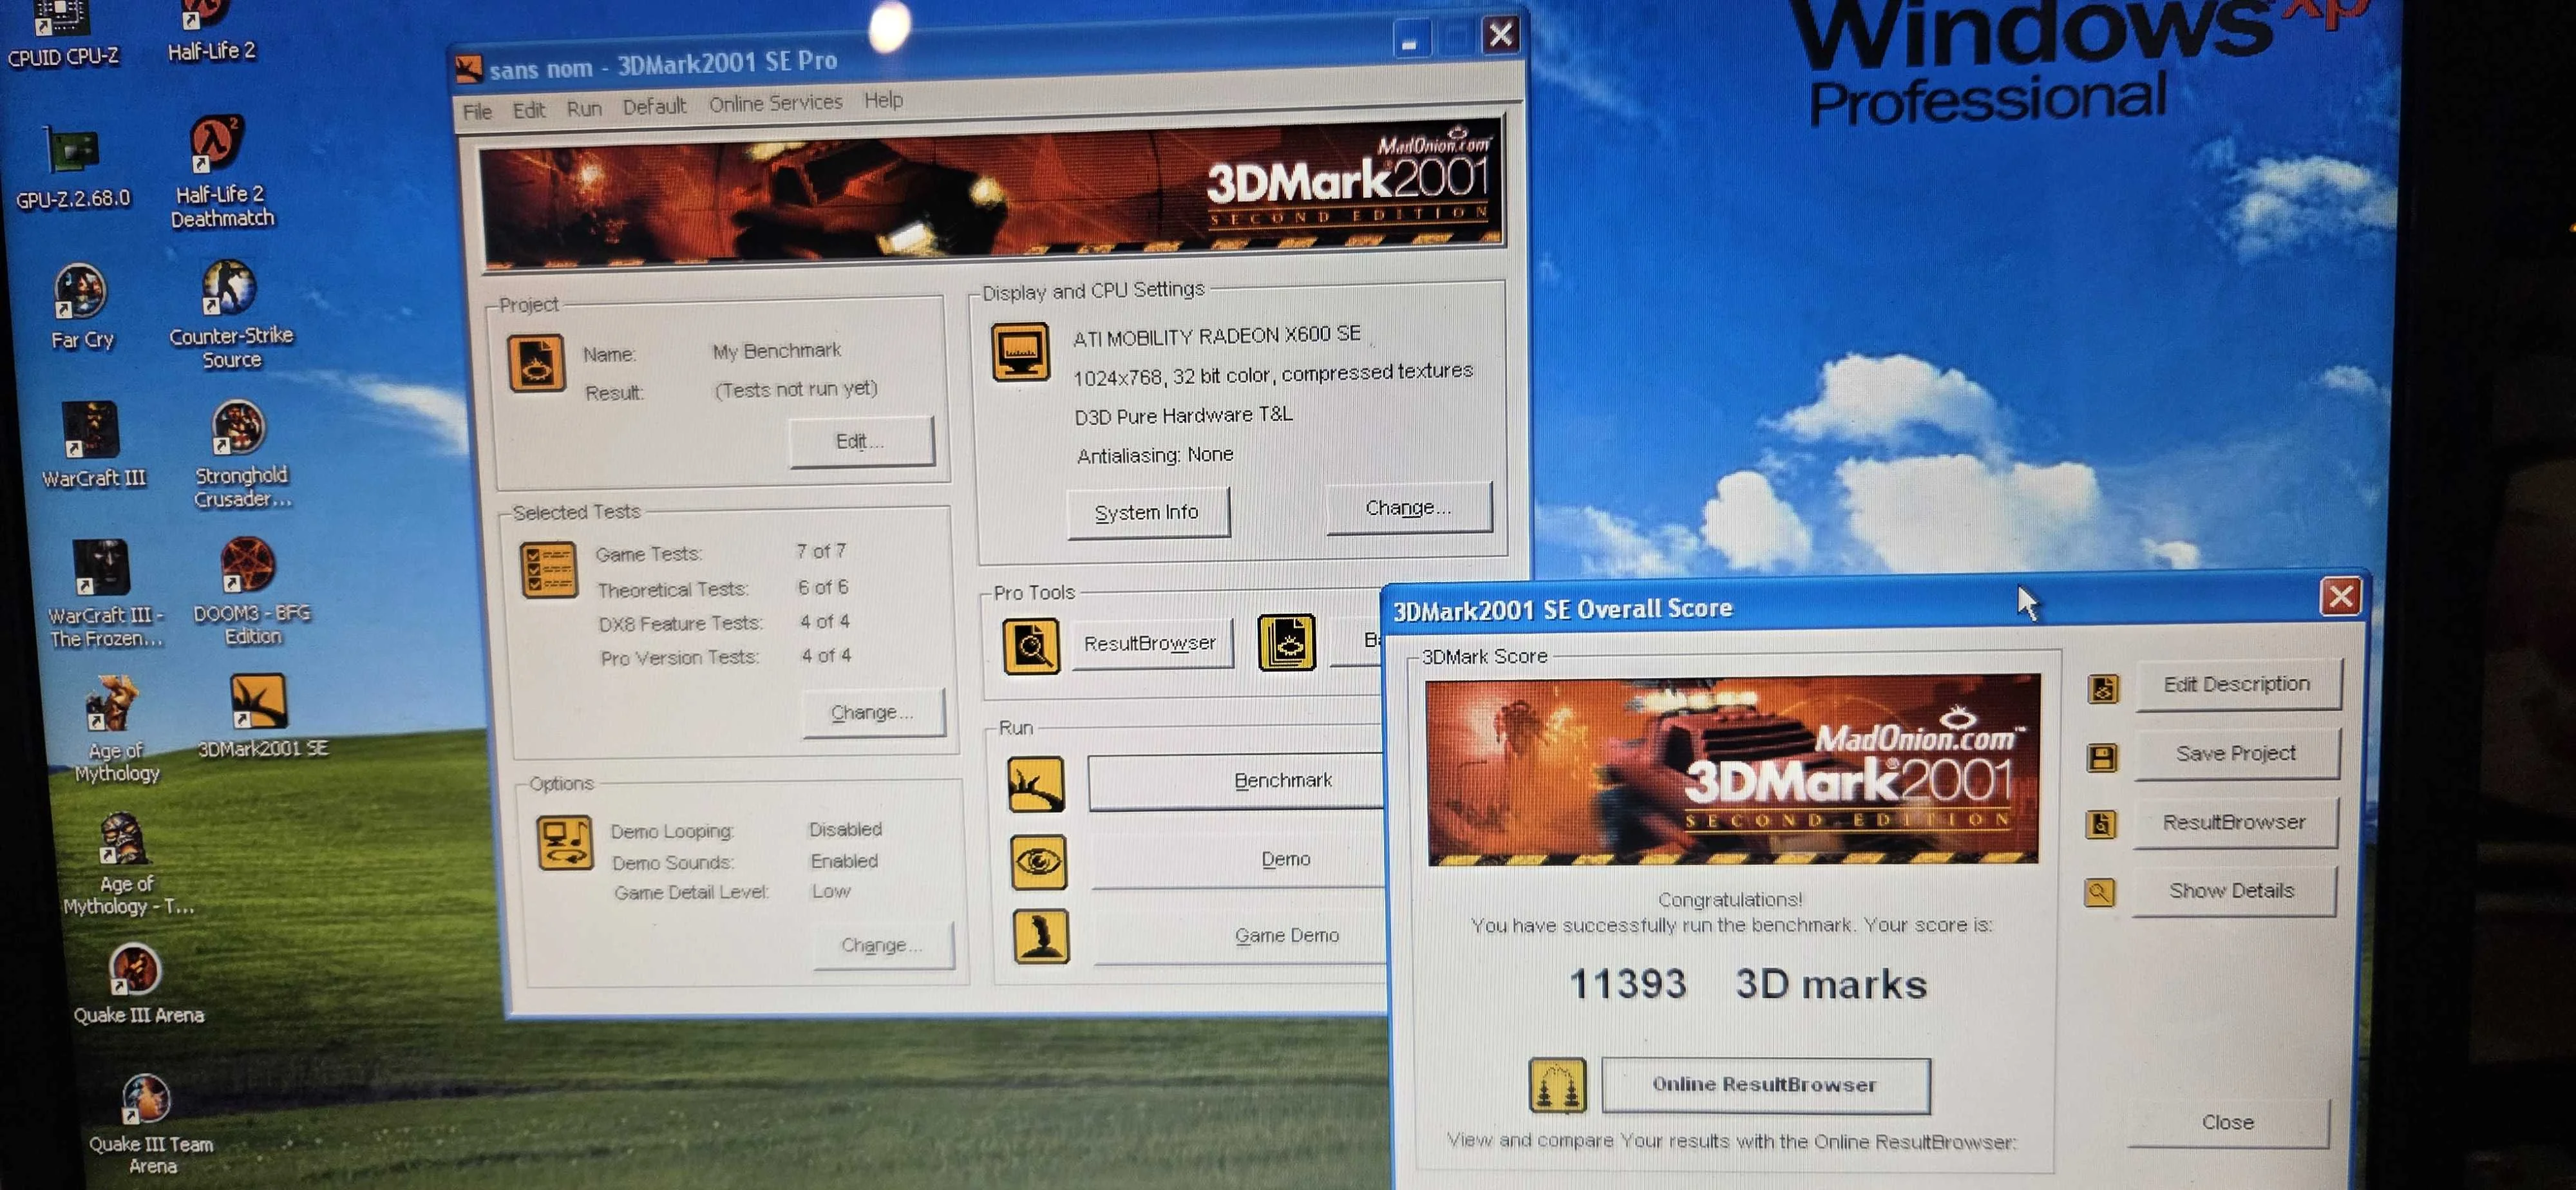Click the monitor icon in Display and CPU Settings
Image resolution: width=2576 pixels, height=1190 pixels.
click(x=1020, y=352)
